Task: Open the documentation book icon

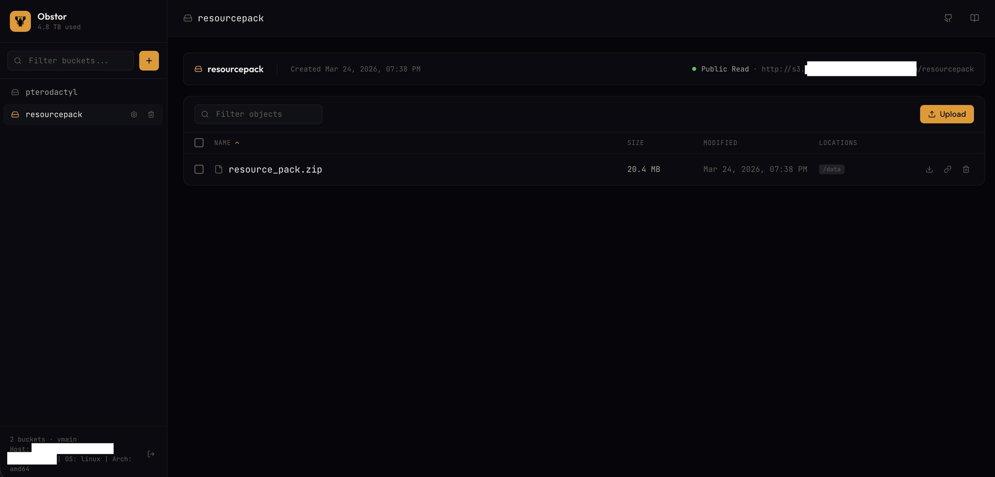Action: (974, 18)
